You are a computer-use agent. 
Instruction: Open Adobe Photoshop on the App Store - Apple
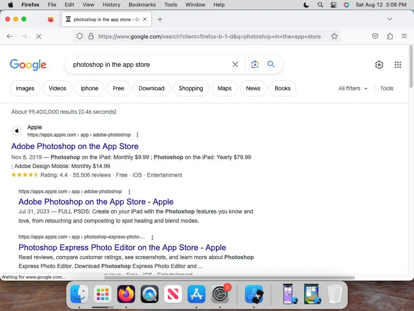coord(96,202)
